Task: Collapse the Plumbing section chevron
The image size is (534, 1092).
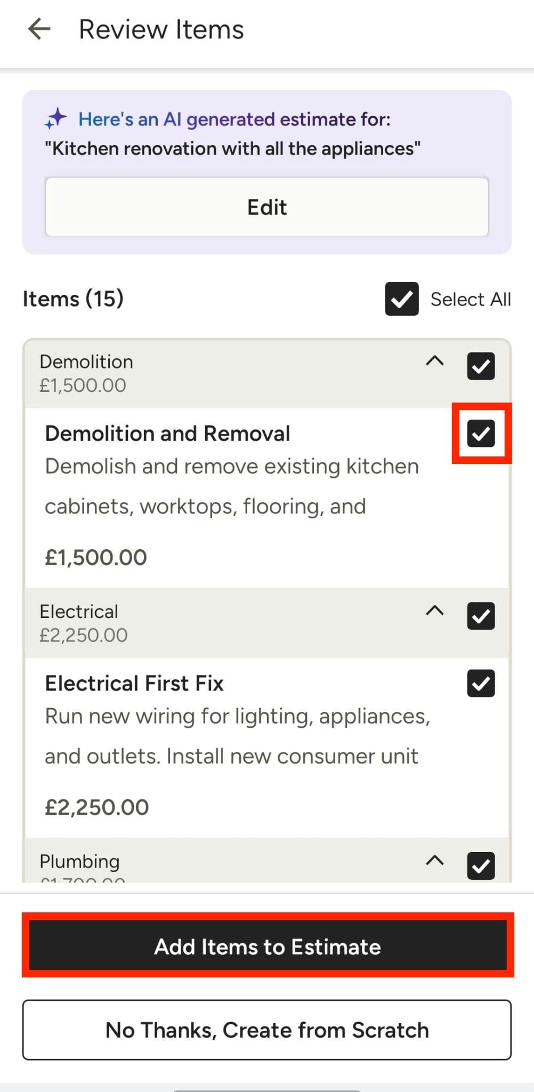Action: tap(435, 860)
